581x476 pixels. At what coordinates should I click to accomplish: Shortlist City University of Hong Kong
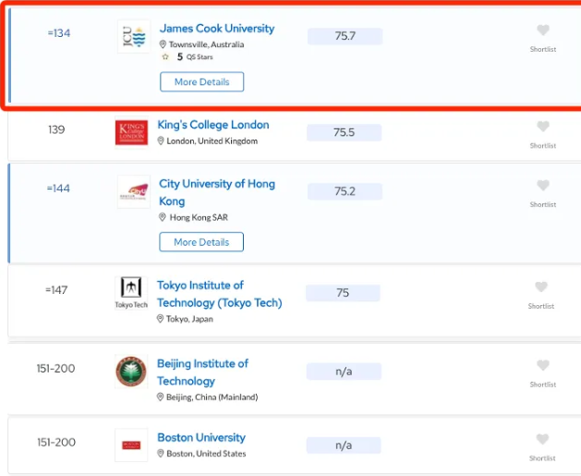(543, 186)
